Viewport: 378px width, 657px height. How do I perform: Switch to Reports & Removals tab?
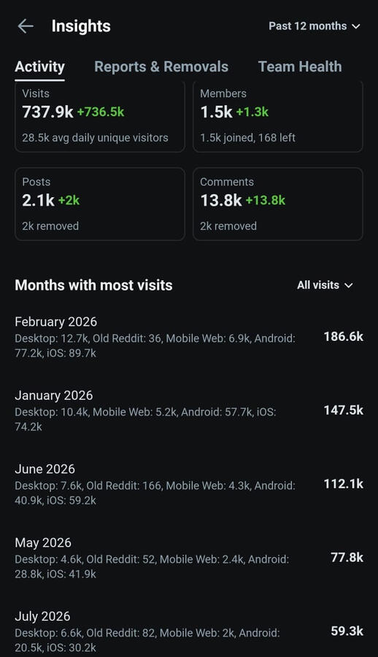pyautogui.click(x=161, y=66)
